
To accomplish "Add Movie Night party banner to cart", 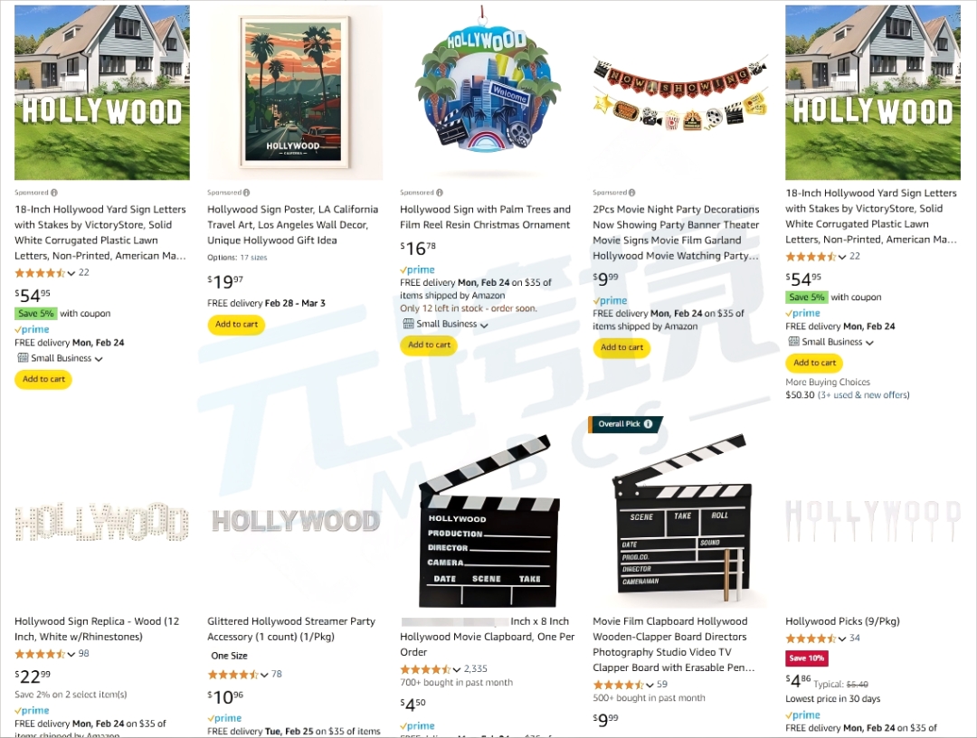I will (x=621, y=347).
